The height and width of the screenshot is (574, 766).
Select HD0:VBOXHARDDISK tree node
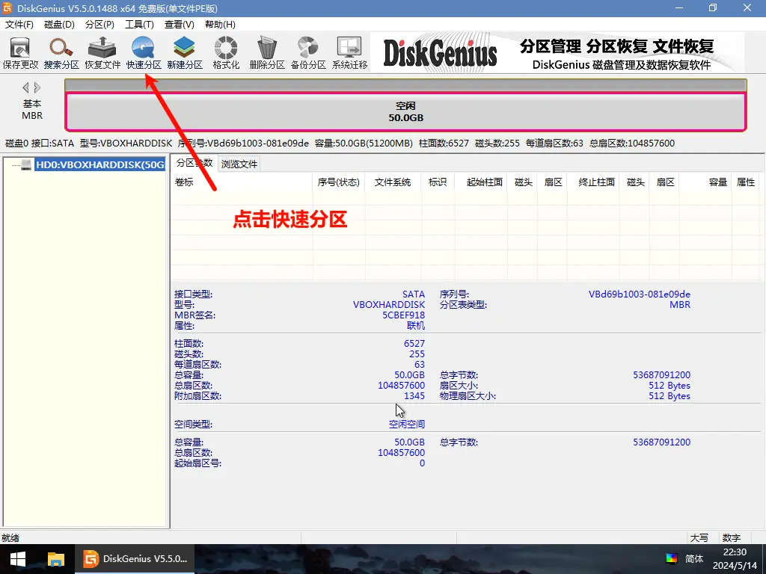(x=100, y=165)
